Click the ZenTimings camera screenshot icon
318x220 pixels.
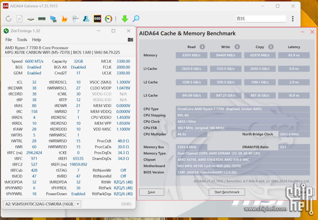point(130,40)
